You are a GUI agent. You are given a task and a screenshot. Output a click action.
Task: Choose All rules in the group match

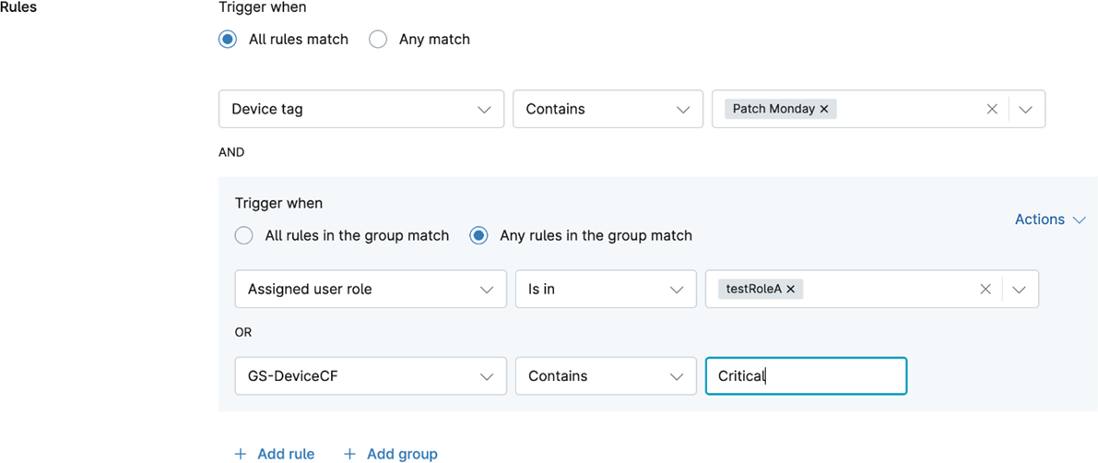[244, 235]
